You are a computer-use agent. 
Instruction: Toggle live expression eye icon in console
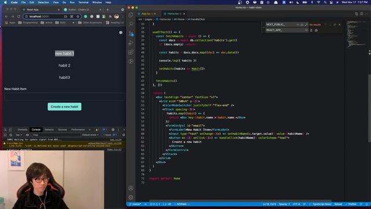click(27, 135)
